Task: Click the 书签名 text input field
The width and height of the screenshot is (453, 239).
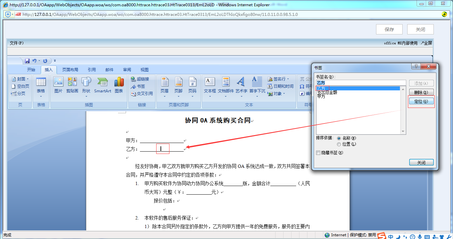Action: (x=361, y=83)
